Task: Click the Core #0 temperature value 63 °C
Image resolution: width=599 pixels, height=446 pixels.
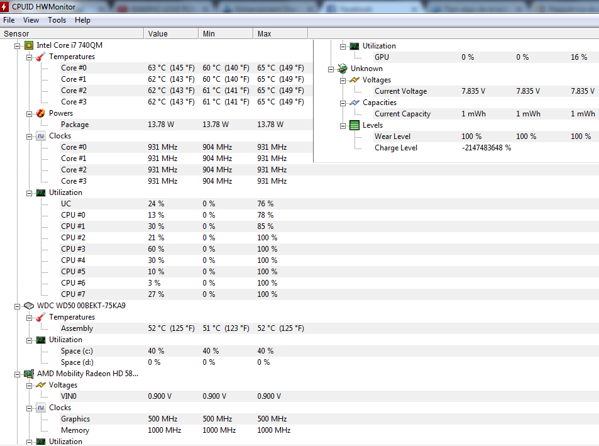Action: point(171,68)
